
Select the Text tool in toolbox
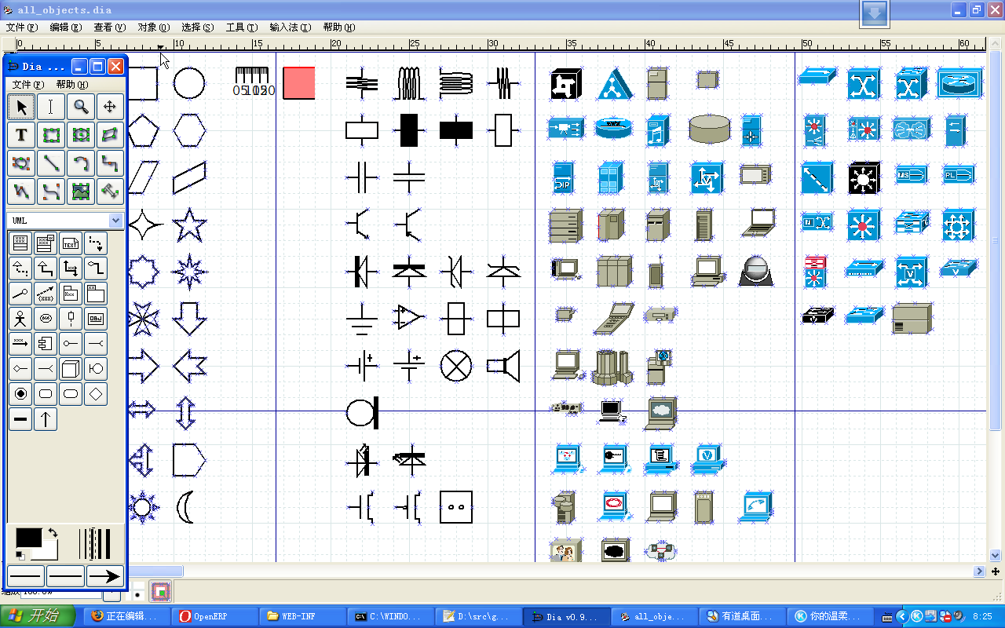point(21,135)
